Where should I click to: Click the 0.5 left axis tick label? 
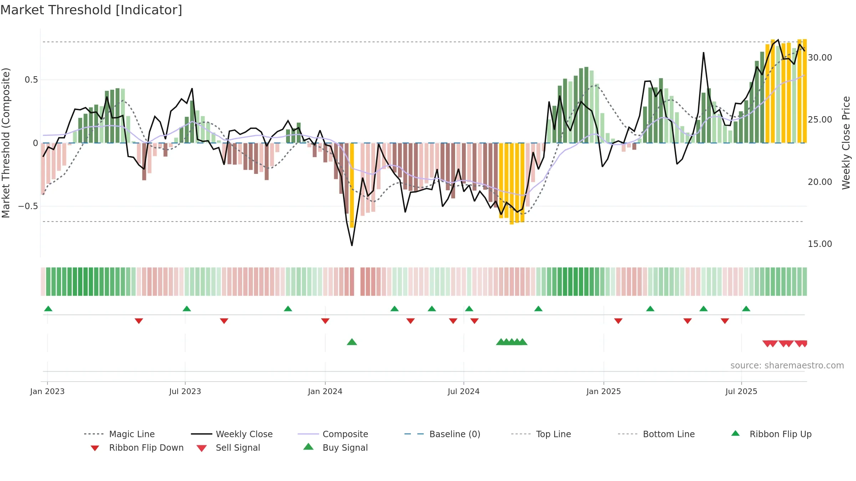tap(31, 80)
